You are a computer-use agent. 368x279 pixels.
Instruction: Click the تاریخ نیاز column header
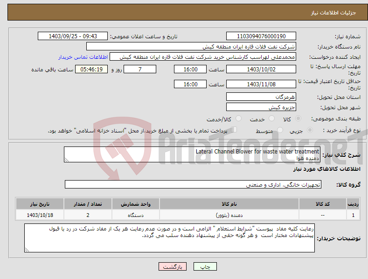[x=40, y=204]
